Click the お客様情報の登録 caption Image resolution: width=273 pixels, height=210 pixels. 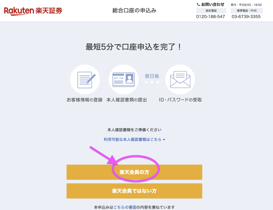pyautogui.click(x=84, y=100)
